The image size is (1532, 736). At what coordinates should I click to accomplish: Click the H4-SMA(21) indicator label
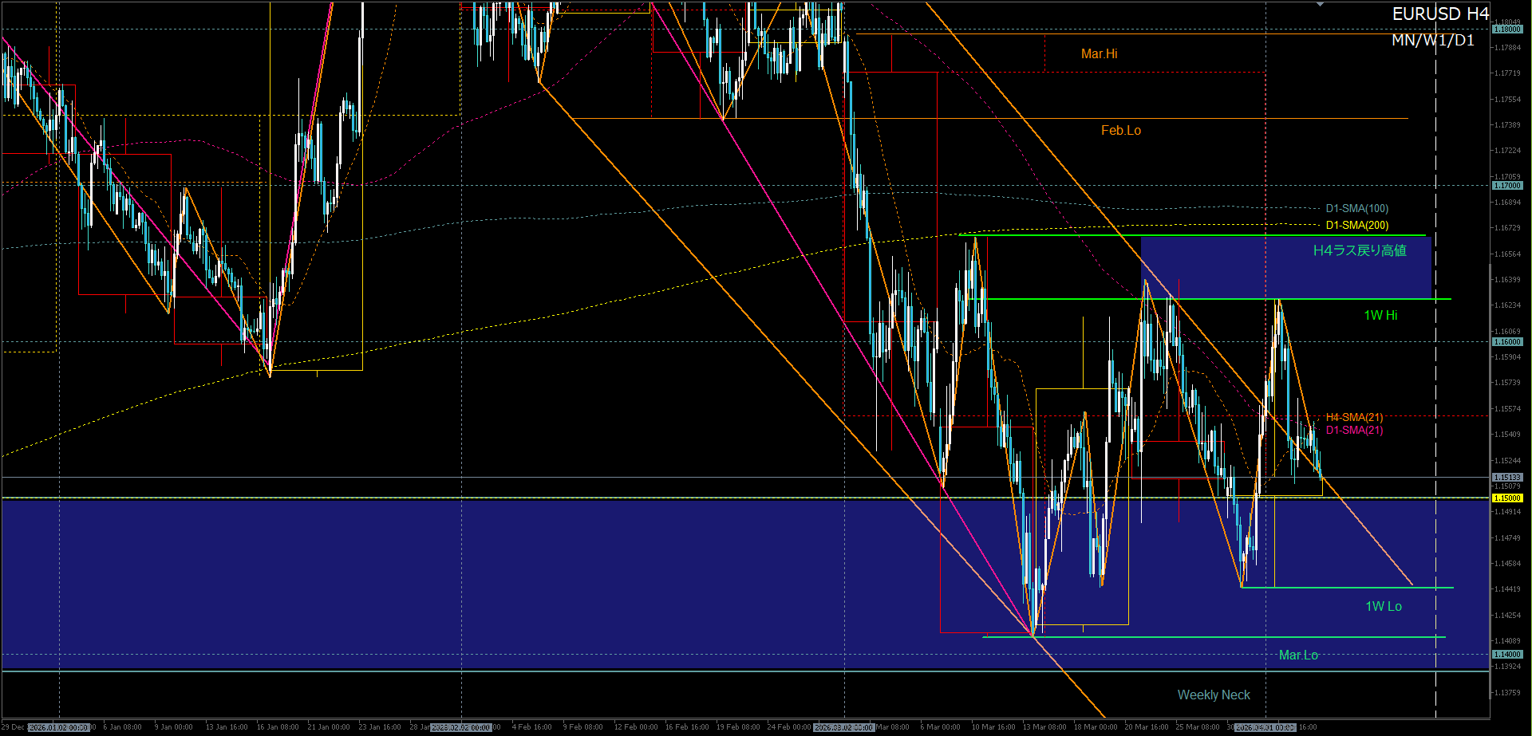tap(1354, 417)
